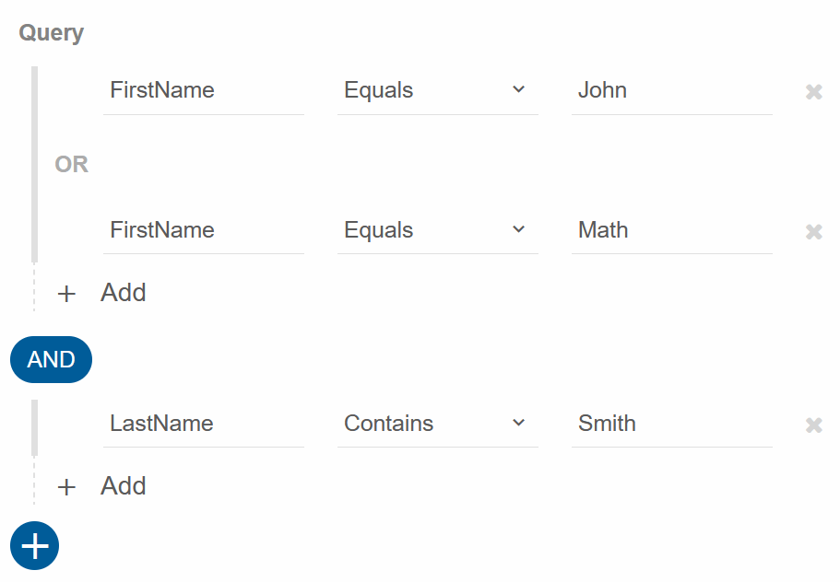Edit the John value field
This screenshot has width=840, height=582.
(672, 90)
